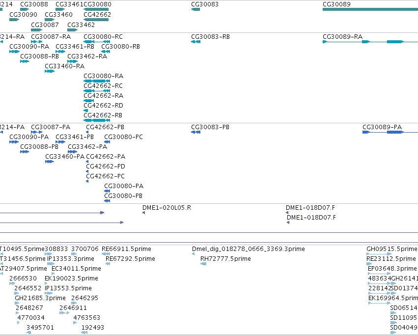Viewport: 418px width, 335px height.
Task: Select protein CG33460-PA label
Action: (65, 157)
